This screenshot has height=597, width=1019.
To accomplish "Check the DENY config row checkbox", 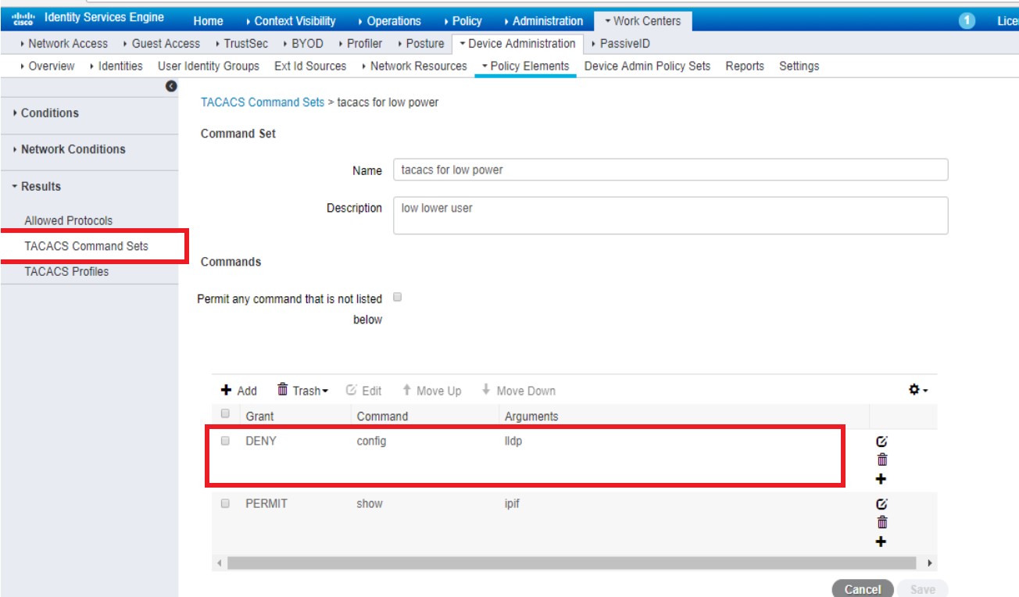I will [x=225, y=441].
